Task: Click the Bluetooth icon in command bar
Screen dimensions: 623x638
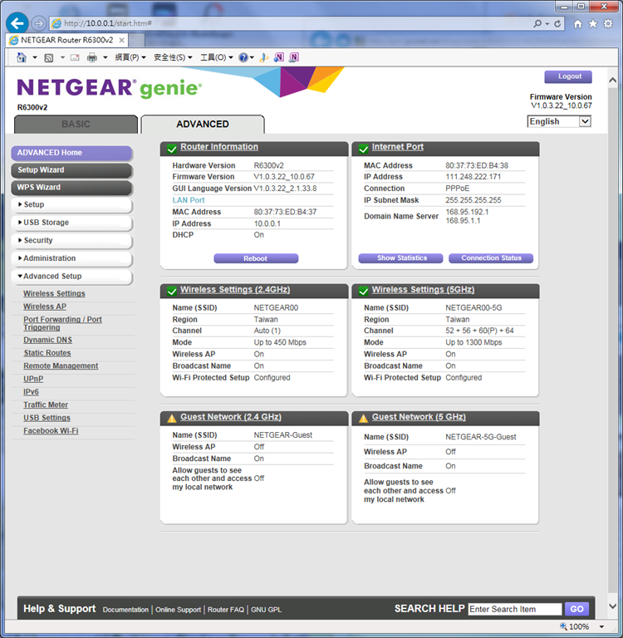Action: [x=263, y=57]
